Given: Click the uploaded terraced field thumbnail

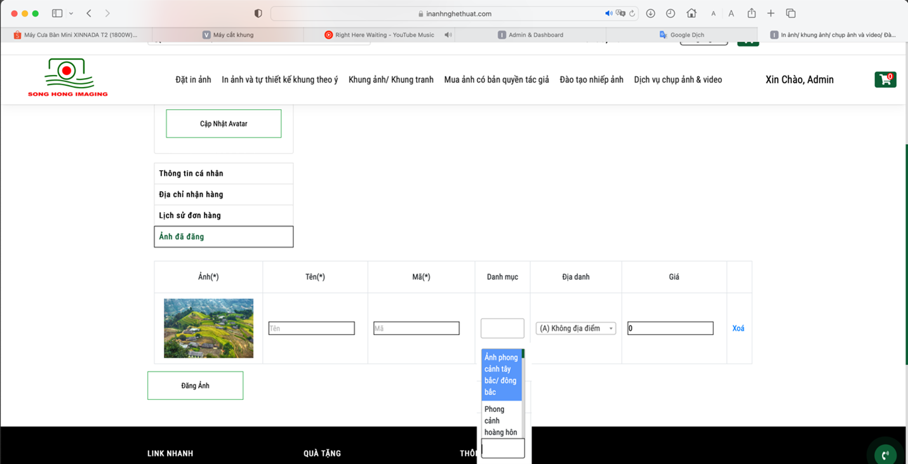Looking at the screenshot, I should 208,328.
